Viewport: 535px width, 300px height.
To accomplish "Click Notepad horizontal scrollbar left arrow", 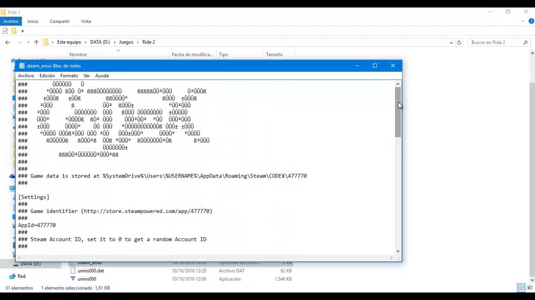I will pyautogui.click(x=20, y=258).
